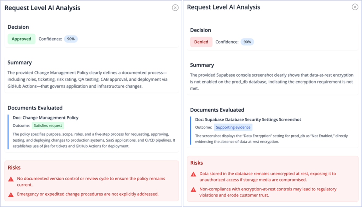Click the right Confidence 90% badge
362x207 pixels.
point(247,42)
